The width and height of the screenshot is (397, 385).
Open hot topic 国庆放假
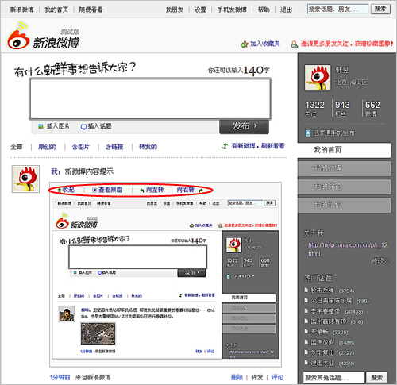point(322,342)
